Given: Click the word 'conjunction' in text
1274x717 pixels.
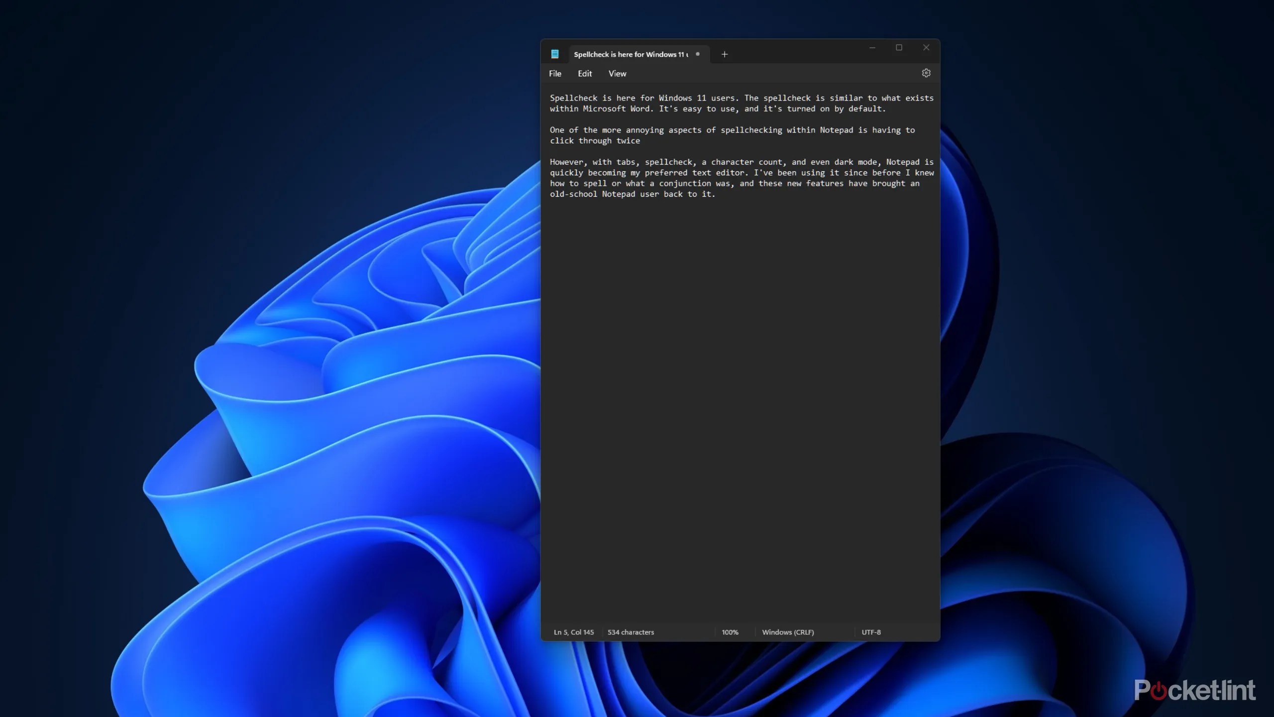Looking at the screenshot, I should 685,184.
